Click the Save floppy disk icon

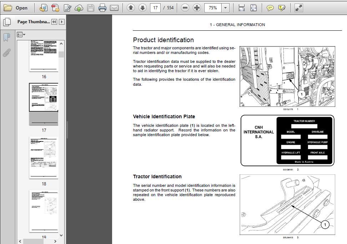[x=91, y=8]
